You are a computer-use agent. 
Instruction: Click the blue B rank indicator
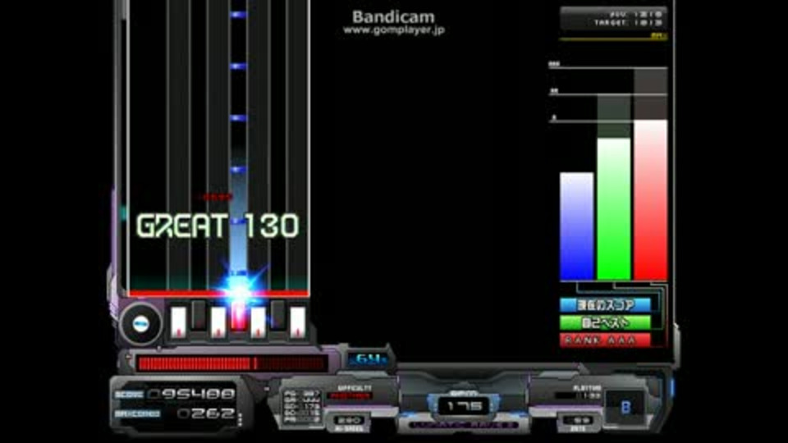tap(625, 406)
